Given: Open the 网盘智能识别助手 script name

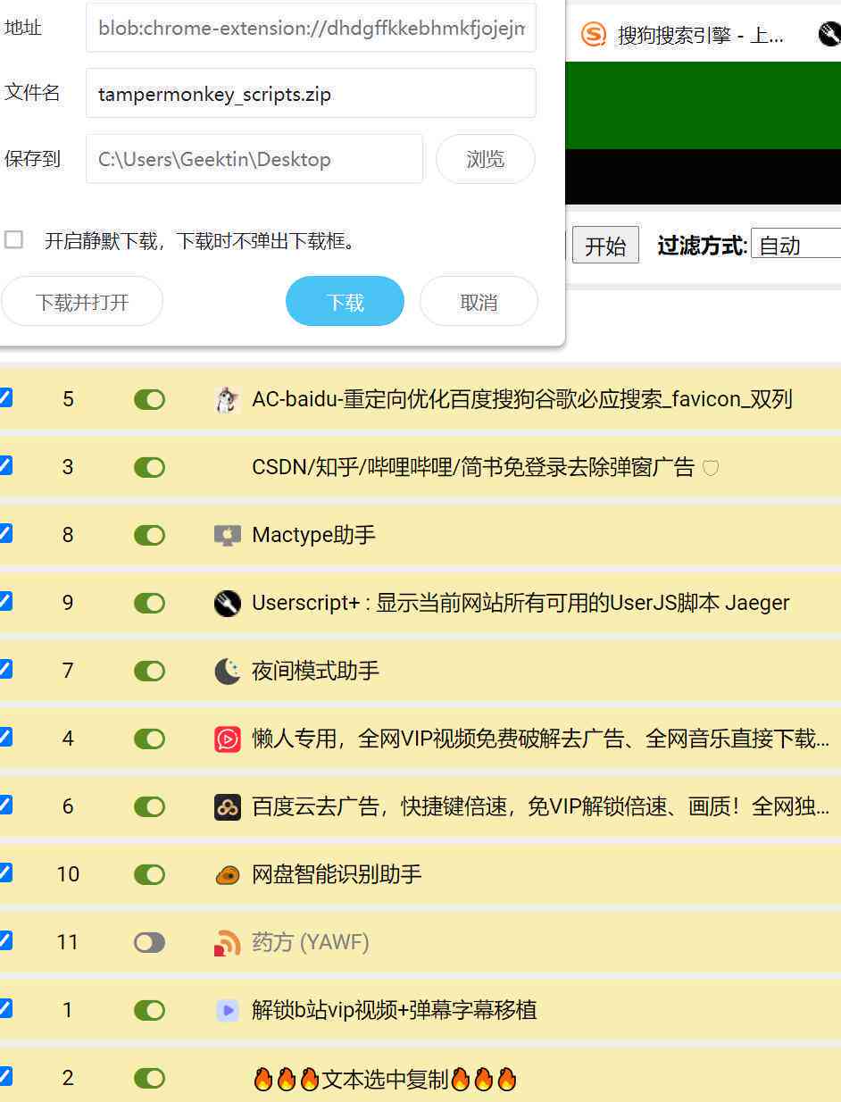Looking at the screenshot, I should [337, 874].
